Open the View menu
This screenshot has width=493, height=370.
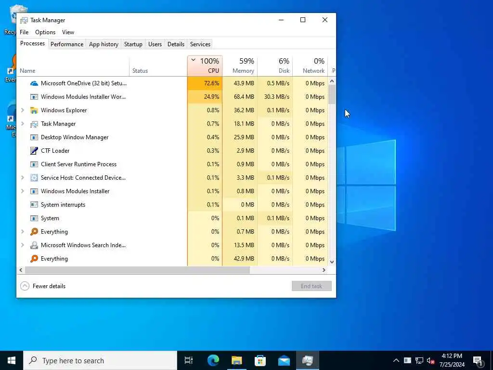click(68, 32)
